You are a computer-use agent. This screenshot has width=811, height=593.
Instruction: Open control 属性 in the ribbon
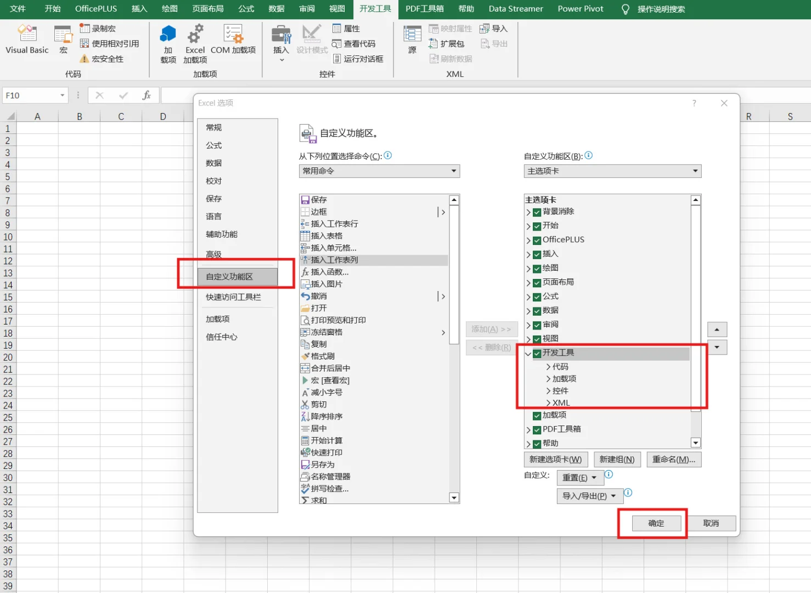[346, 29]
